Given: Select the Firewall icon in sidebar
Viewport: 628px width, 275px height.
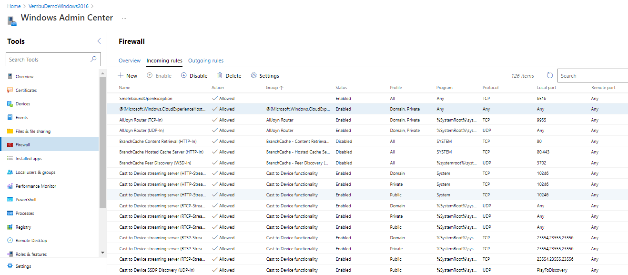Looking at the screenshot, I should coord(10,145).
